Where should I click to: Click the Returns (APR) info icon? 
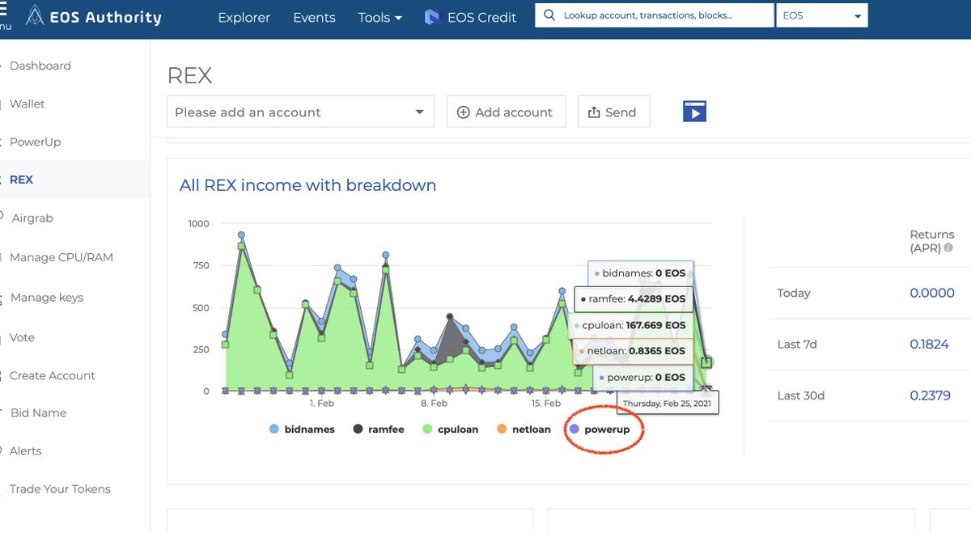[x=948, y=248]
